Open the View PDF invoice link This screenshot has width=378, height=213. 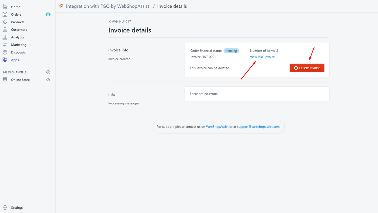point(262,57)
